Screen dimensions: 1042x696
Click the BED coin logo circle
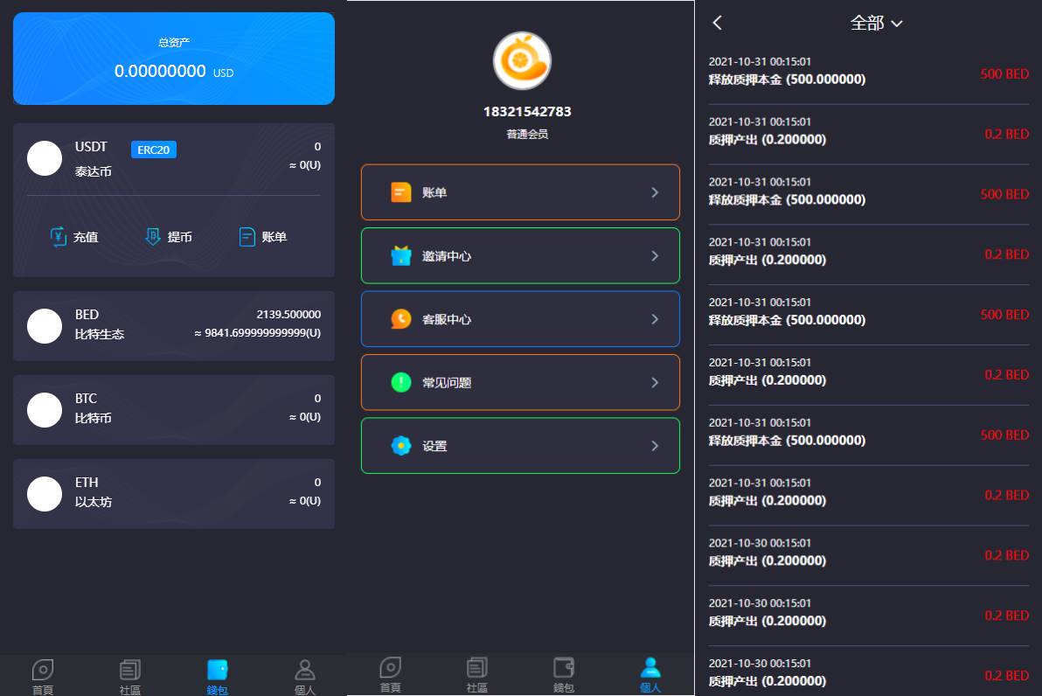(x=45, y=326)
